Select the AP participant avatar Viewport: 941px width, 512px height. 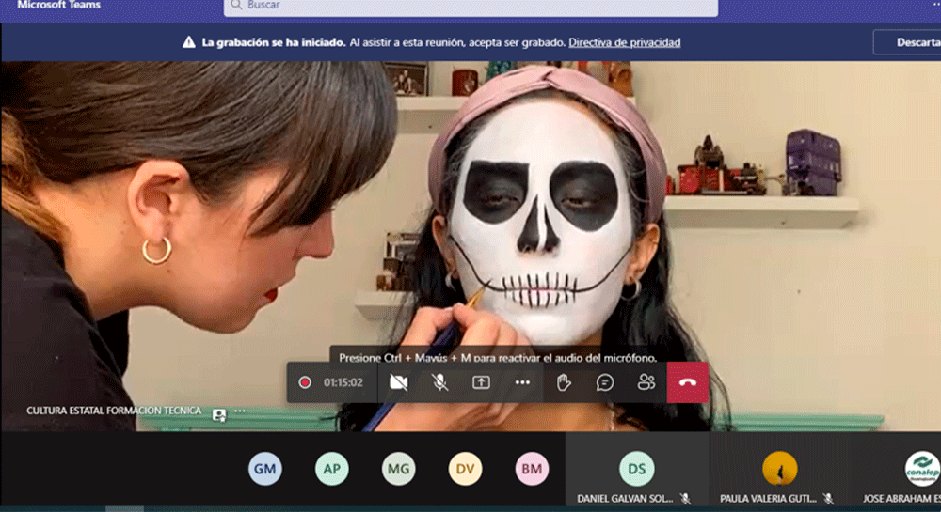click(332, 468)
